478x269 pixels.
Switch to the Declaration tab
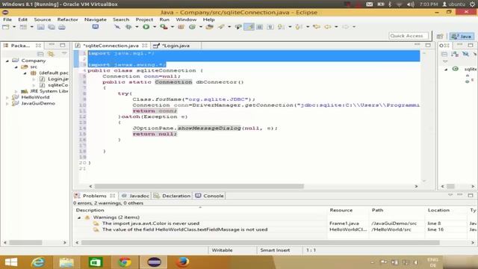point(173,196)
